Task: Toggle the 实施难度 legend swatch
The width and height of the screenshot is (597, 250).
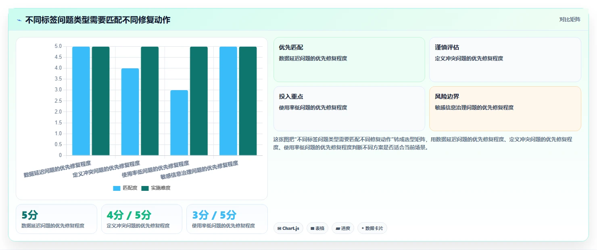Action: point(145,188)
